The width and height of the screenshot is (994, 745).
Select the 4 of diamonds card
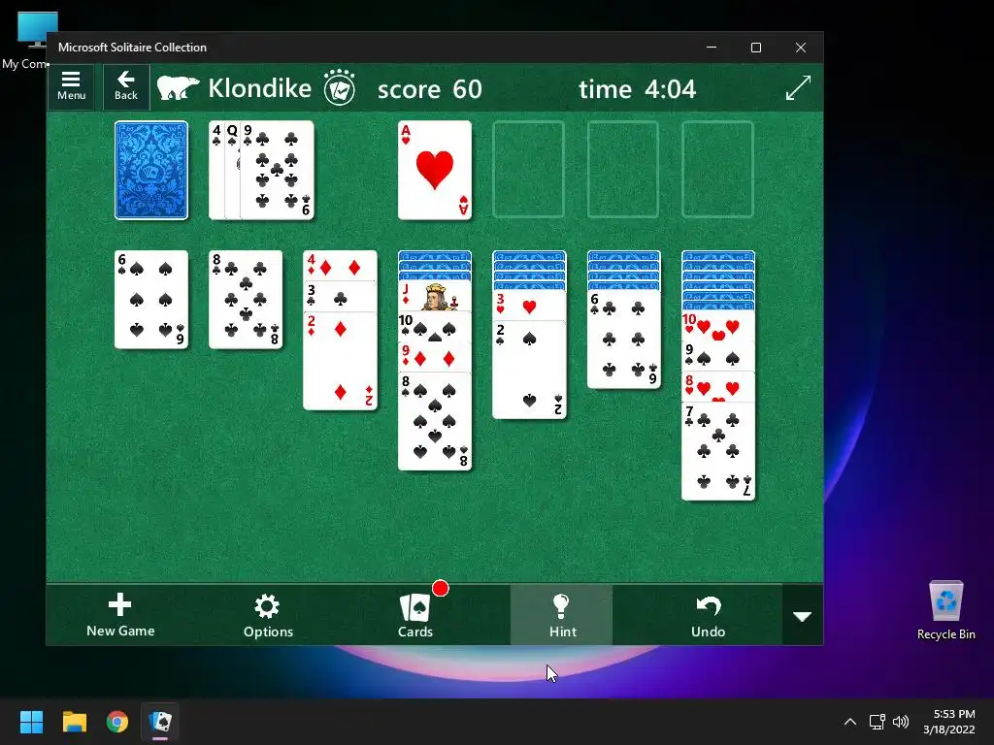click(x=341, y=266)
